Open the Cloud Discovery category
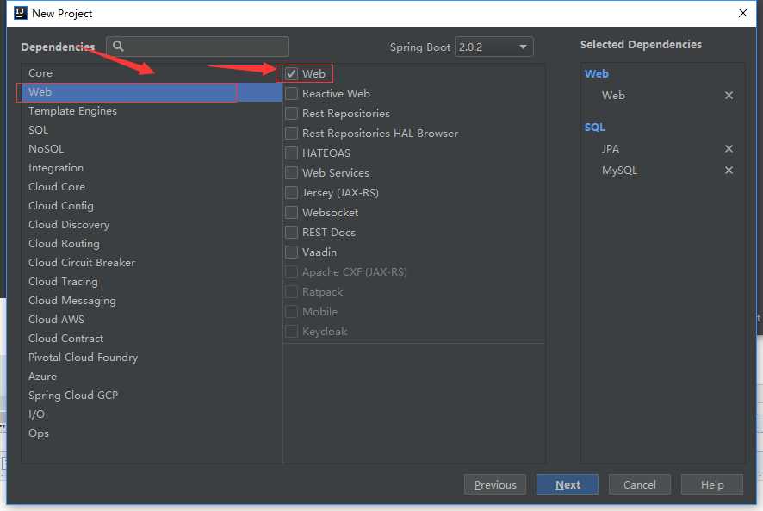This screenshot has height=511, width=763. [x=152, y=225]
